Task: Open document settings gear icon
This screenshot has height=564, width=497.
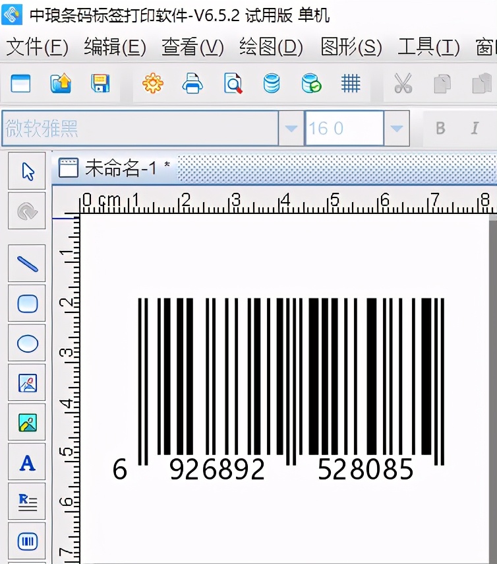Action: coord(153,83)
